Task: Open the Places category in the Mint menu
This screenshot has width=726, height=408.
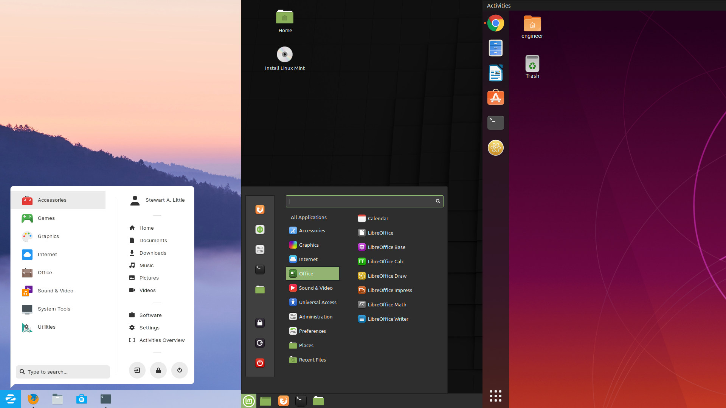Action: click(x=306, y=345)
